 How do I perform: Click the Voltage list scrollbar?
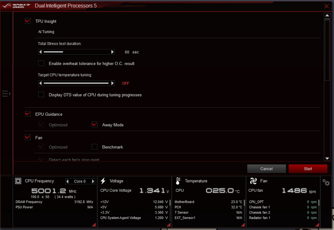tap(170, 203)
